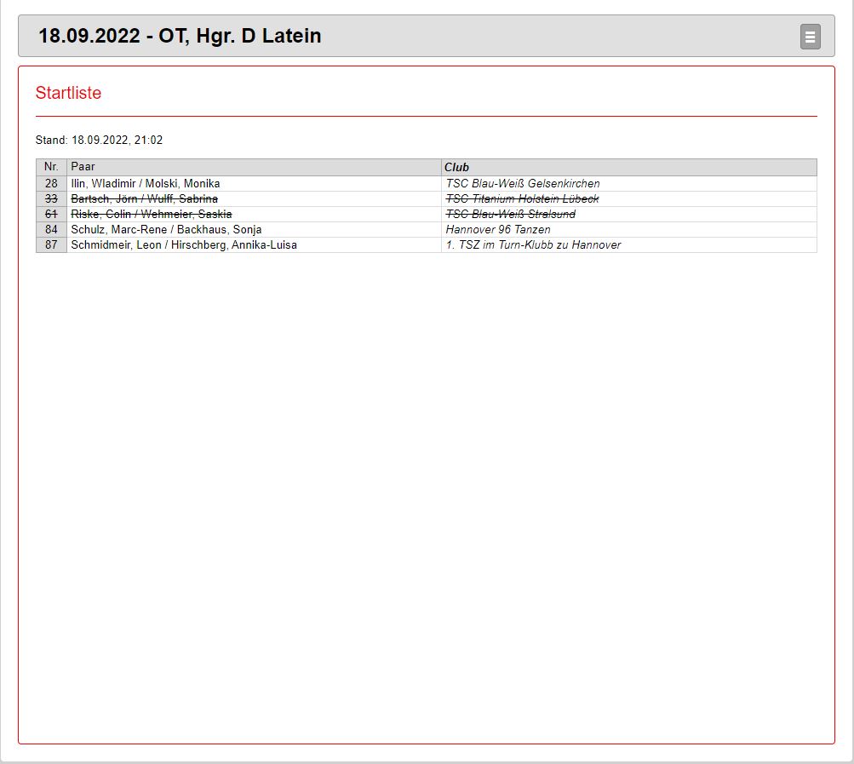
Task: Select the start number 87 cell
Action: 51,244
